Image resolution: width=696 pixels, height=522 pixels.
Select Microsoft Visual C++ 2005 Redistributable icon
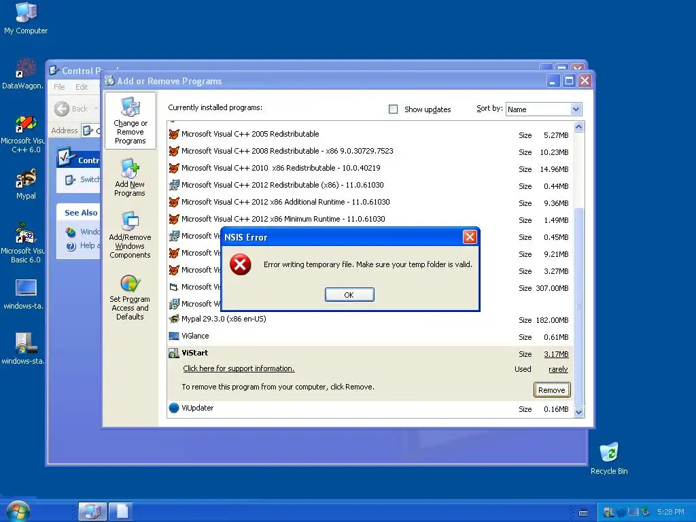pos(174,134)
